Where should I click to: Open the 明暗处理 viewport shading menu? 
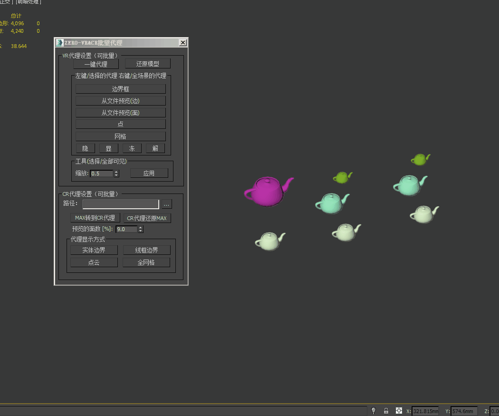tap(29, 2)
